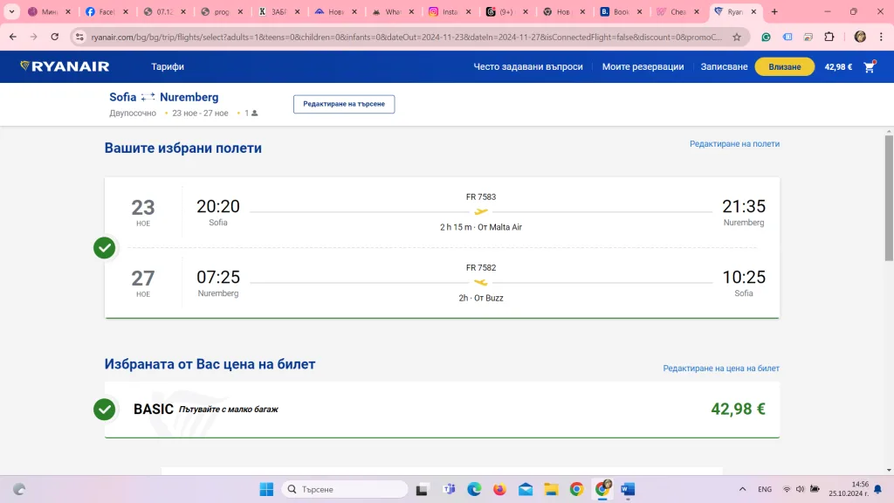Go back to the previous page
Image resolution: width=894 pixels, height=503 pixels.
click(13, 37)
